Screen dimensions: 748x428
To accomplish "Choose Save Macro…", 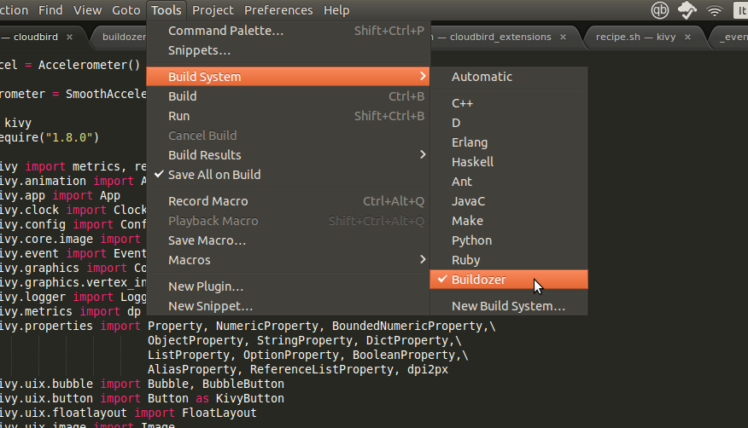I will tap(288, 240).
